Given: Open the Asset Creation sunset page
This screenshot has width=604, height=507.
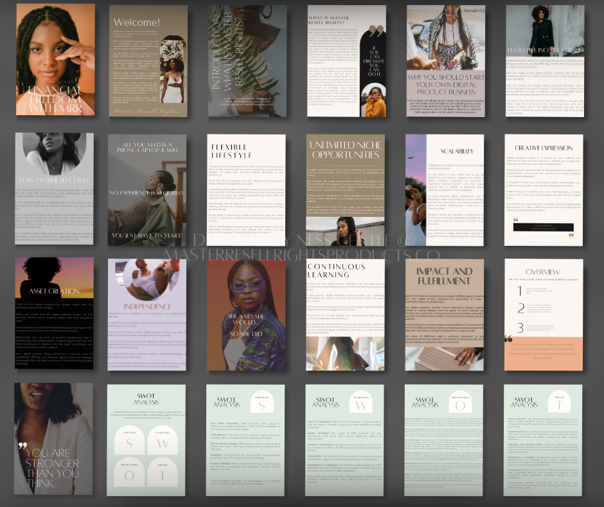Looking at the screenshot, I should pos(54,313).
